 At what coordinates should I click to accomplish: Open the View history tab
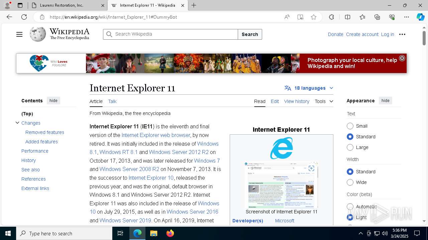click(297, 101)
